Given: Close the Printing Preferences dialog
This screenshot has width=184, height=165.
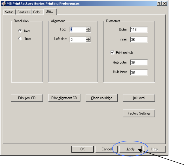Looking at the screenshot, I should [164, 3].
